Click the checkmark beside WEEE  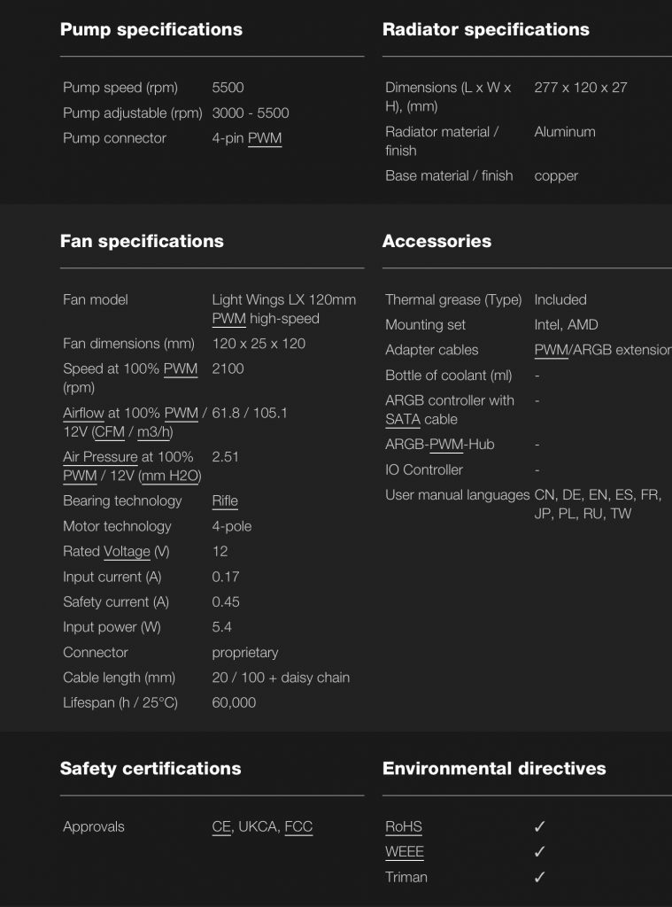[x=539, y=852]
